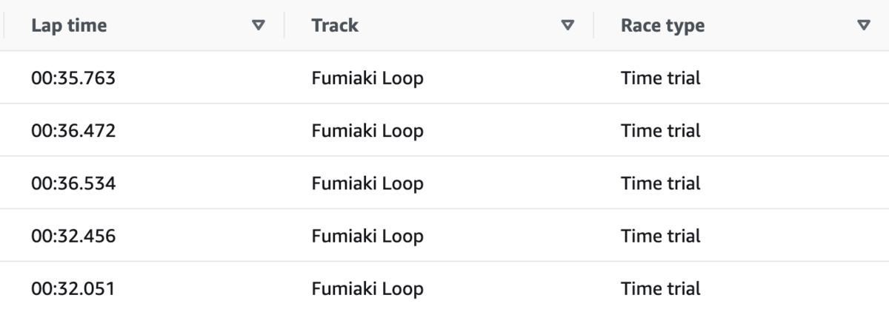The image size is (889, 312).
Task: Click the Lap time sort arrow icon
Action: pos(258,25)
